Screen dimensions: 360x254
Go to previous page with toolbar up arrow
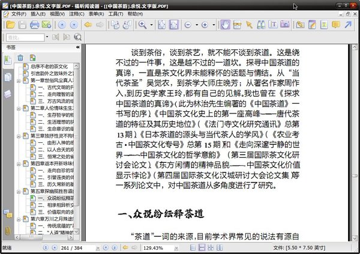(62, 25)
